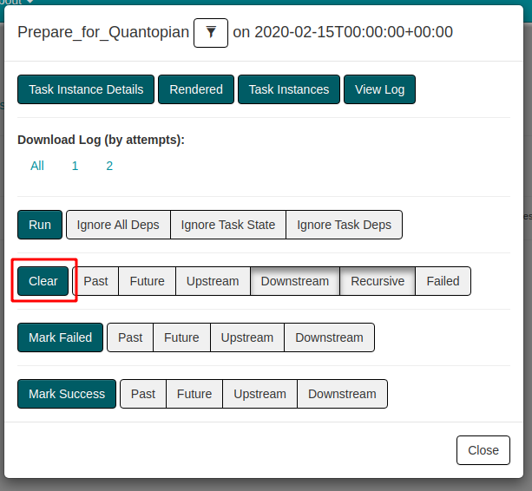Click the Run button
Screen dimensions: 532x491
[x=40, y=225]
